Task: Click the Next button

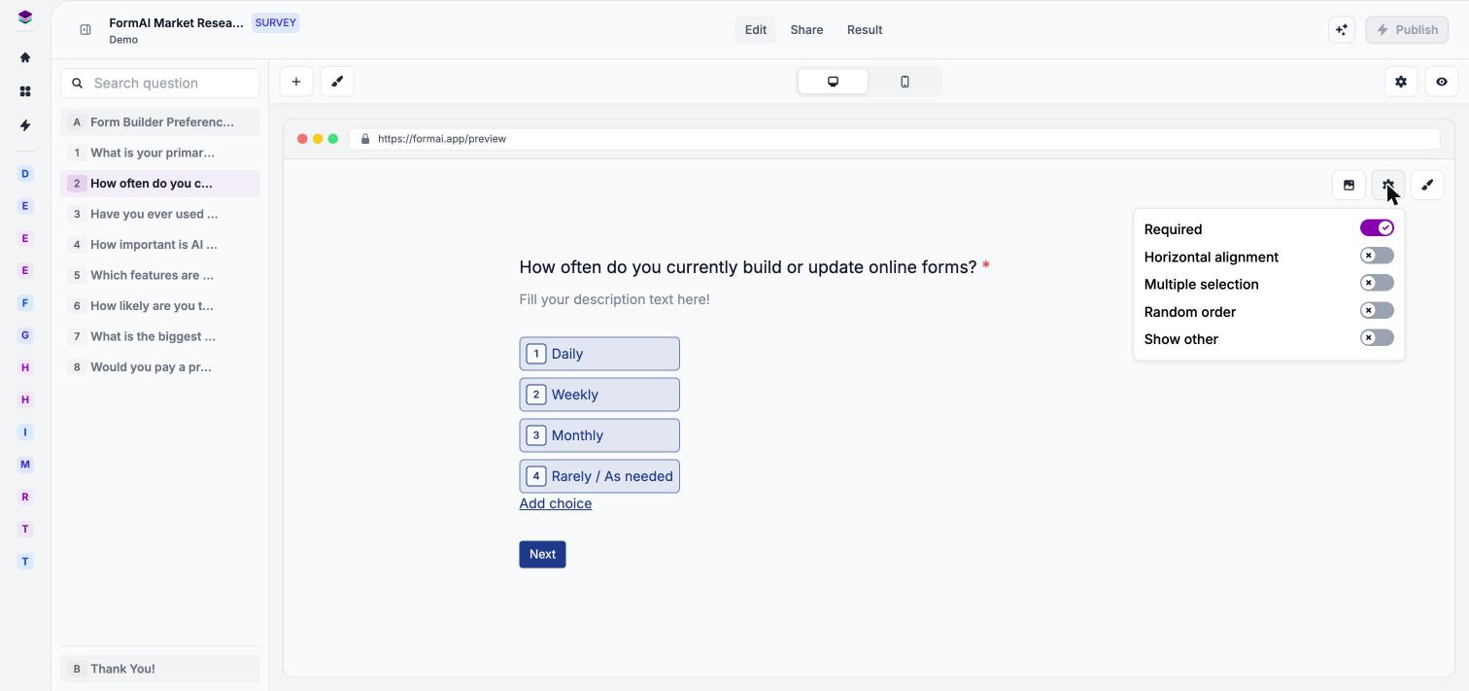Action: (x=542, y=554)
